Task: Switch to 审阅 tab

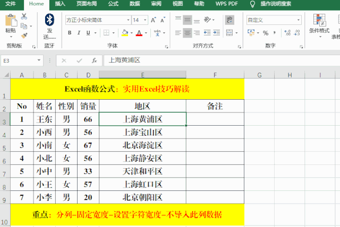Action: point(156,4)
